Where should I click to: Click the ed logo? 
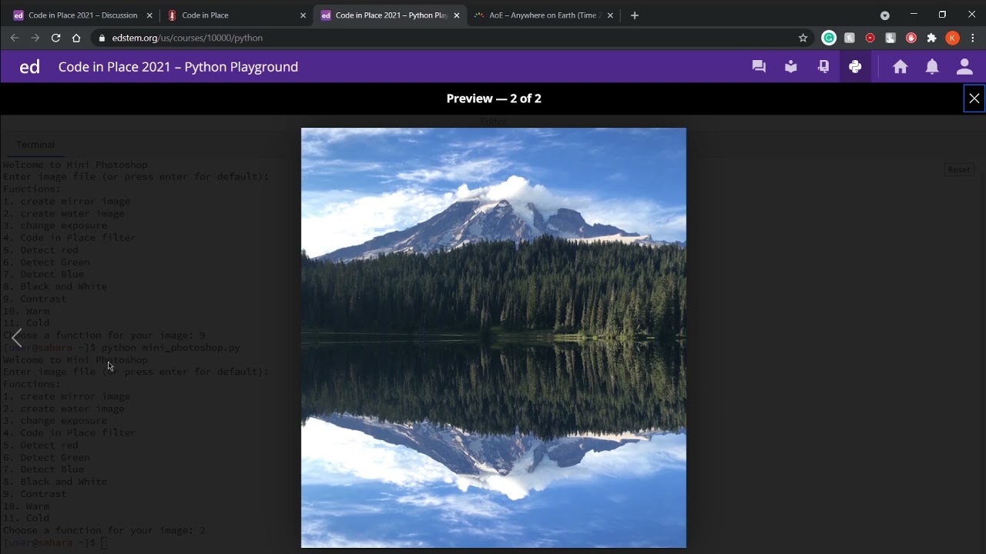(x=29, y=67)
